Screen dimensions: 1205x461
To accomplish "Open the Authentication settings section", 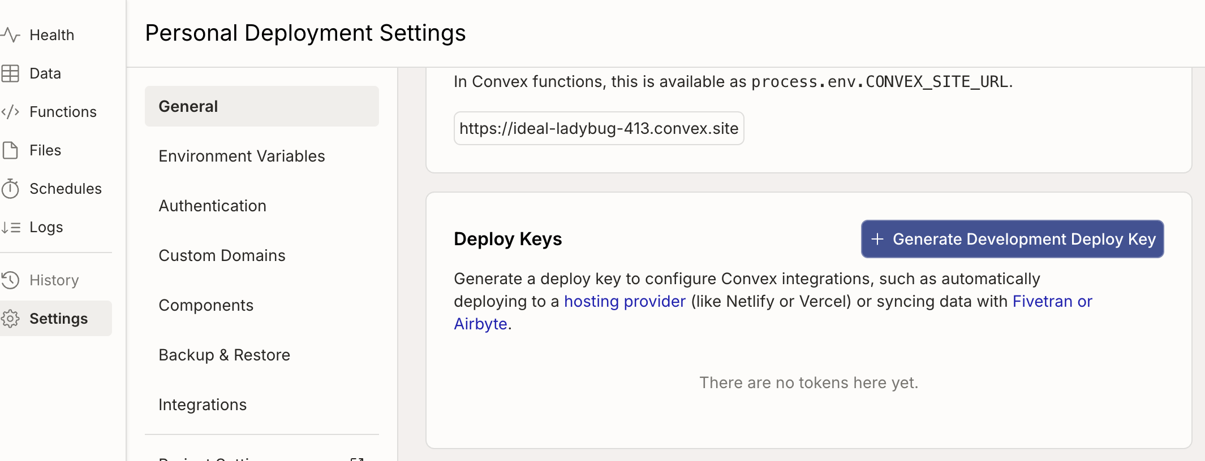I will click(212, 206).
